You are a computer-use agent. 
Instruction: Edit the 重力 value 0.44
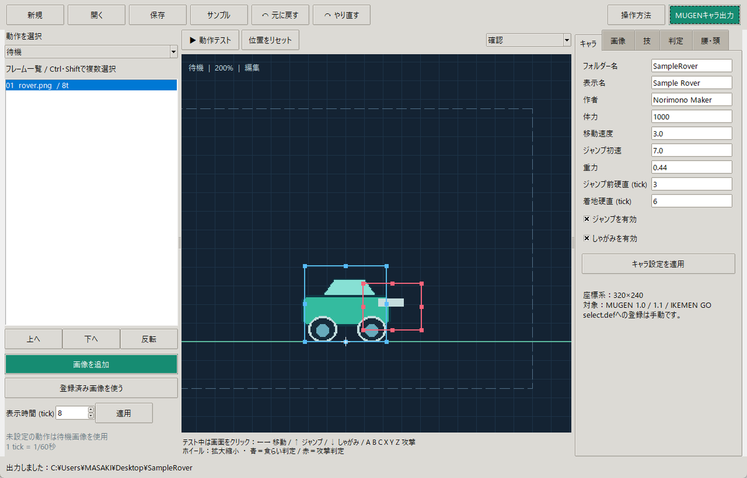click(x=691, y=167)
